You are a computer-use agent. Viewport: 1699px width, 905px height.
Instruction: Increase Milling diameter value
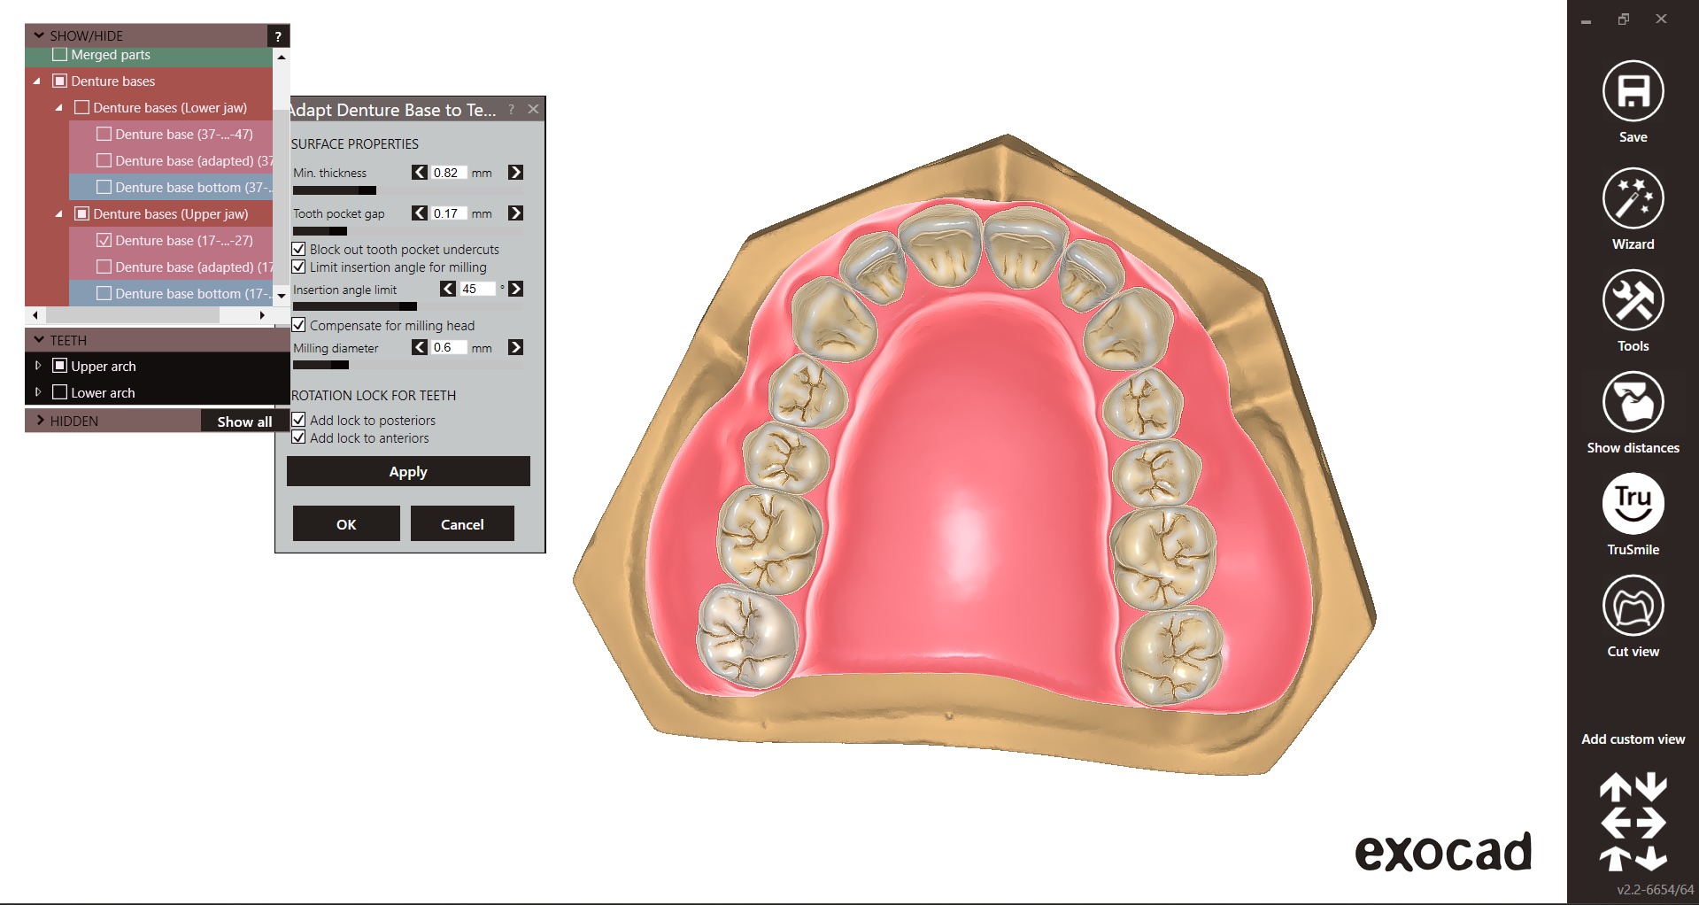pos(515,347)
